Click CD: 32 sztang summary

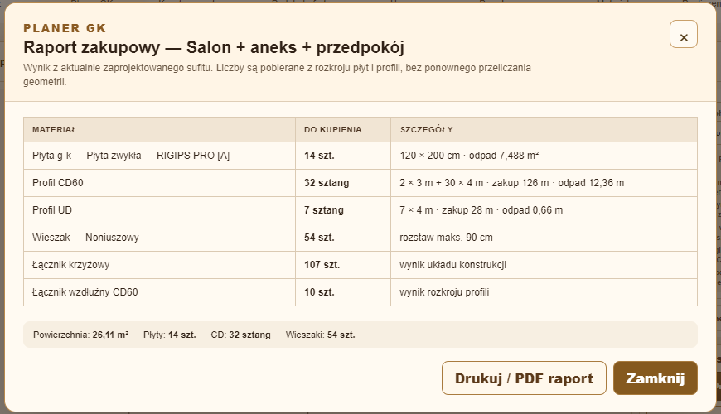pos(240,335)
